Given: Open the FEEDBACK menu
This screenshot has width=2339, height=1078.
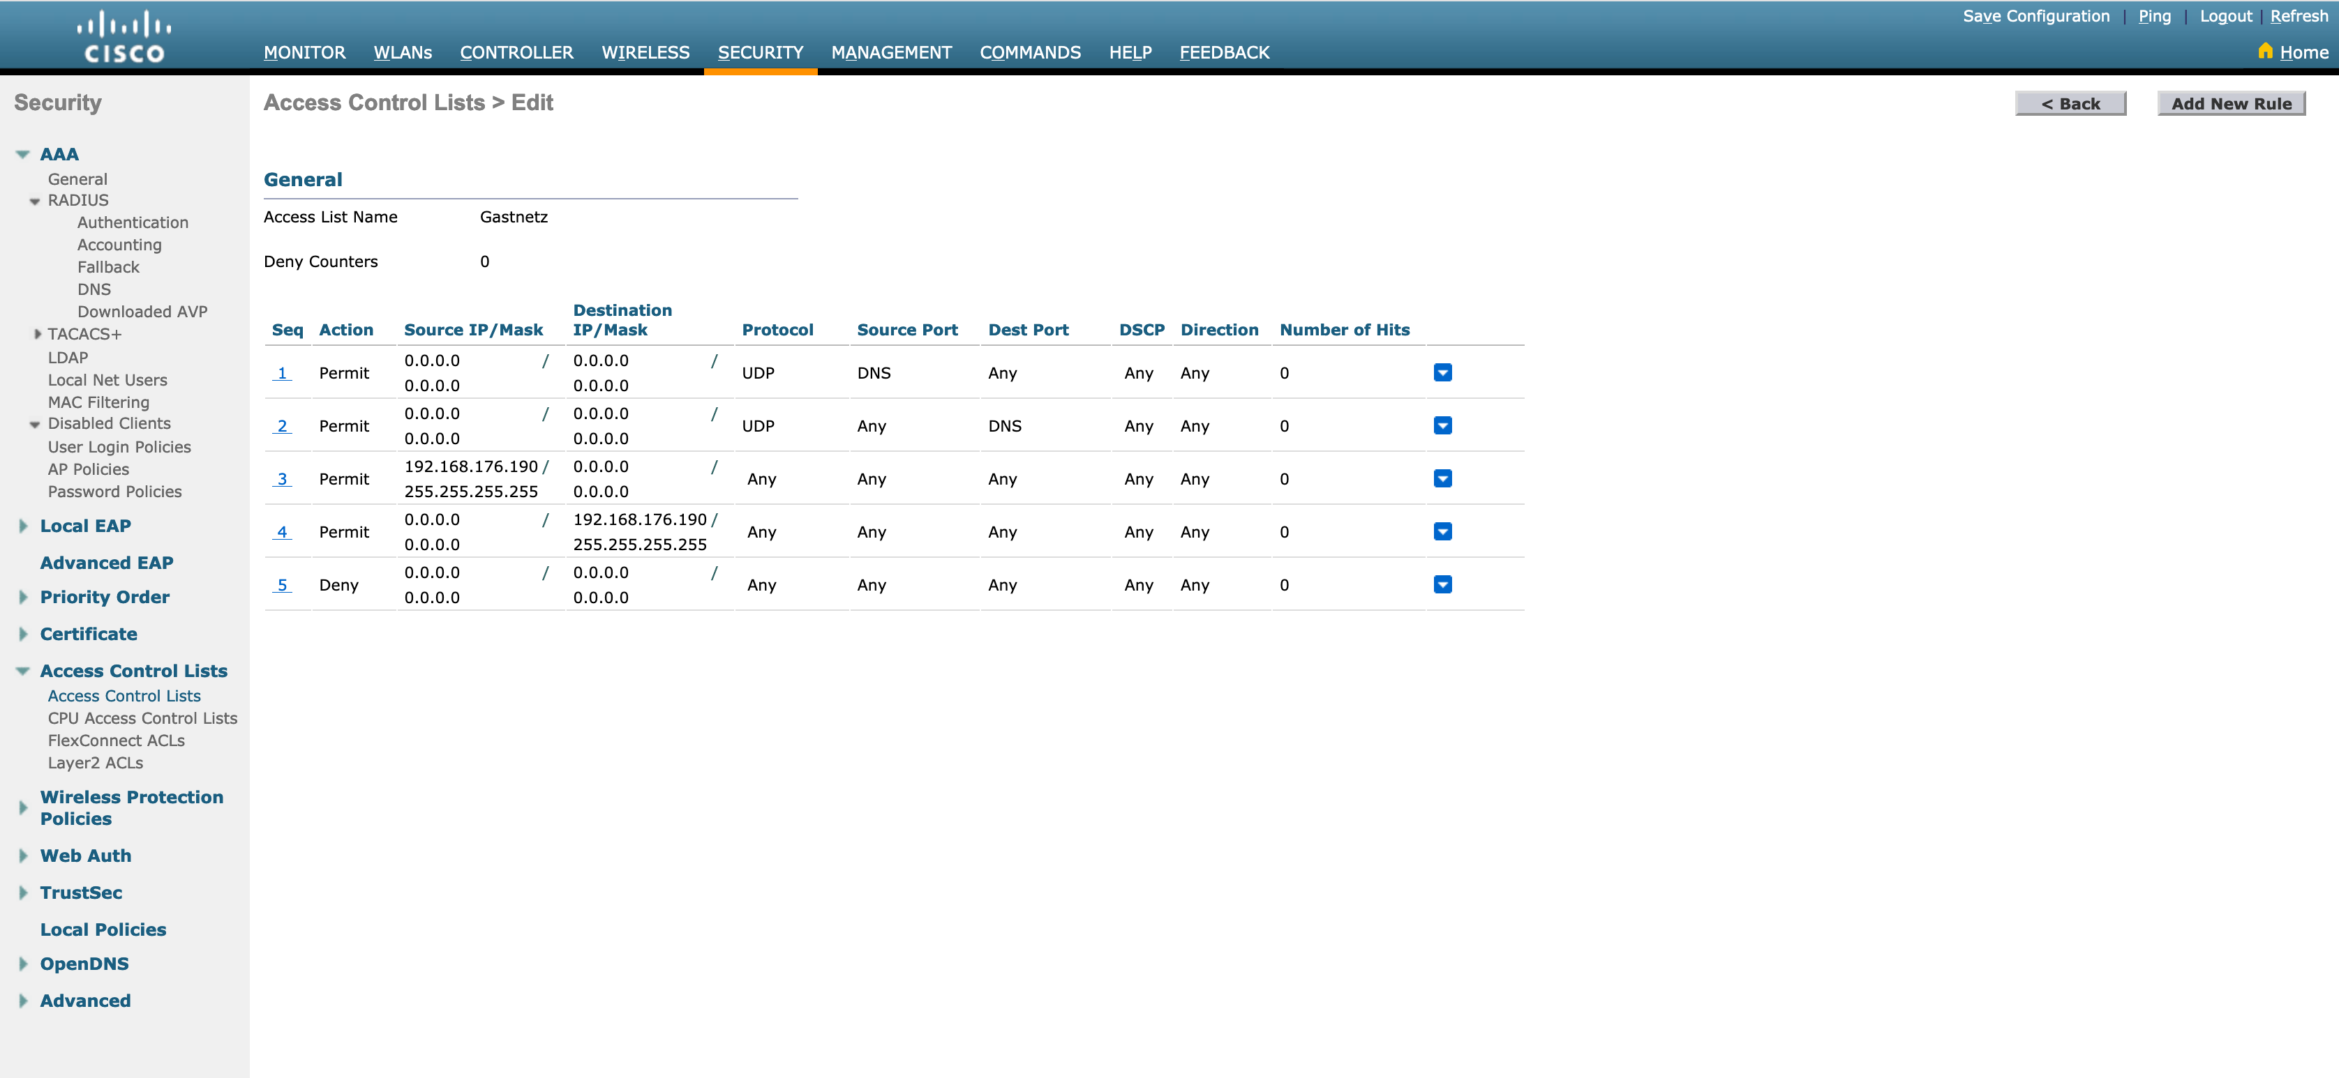Looking at the screenshot, I should (x=1224, y=52).
